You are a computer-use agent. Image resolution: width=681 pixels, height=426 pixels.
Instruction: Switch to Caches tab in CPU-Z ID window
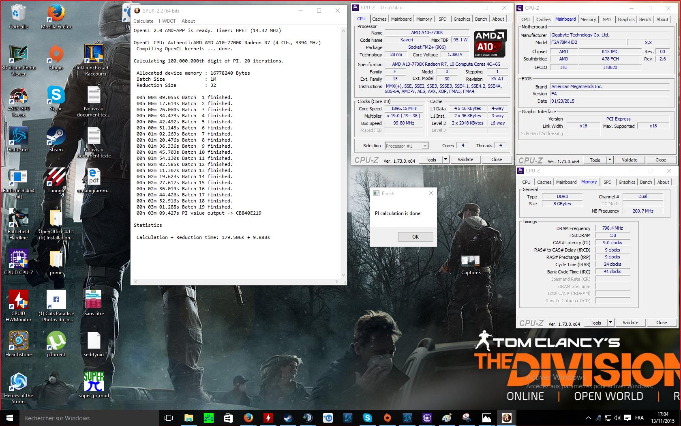click(x=379, y=19)
